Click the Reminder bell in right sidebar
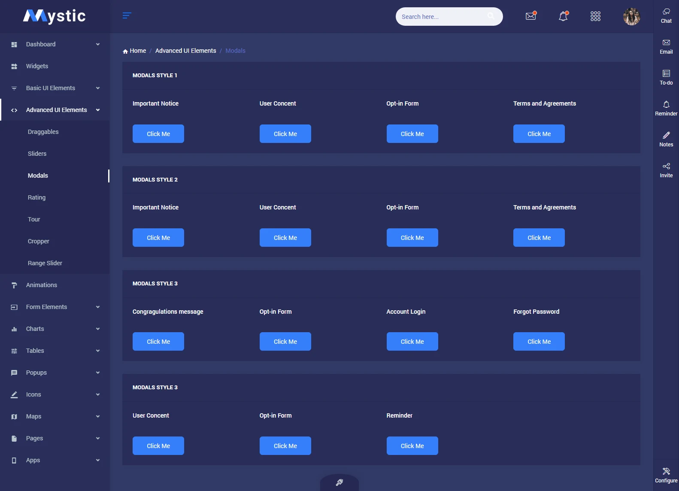This screenshot has height=491, width=679. [x=666, y=105]
